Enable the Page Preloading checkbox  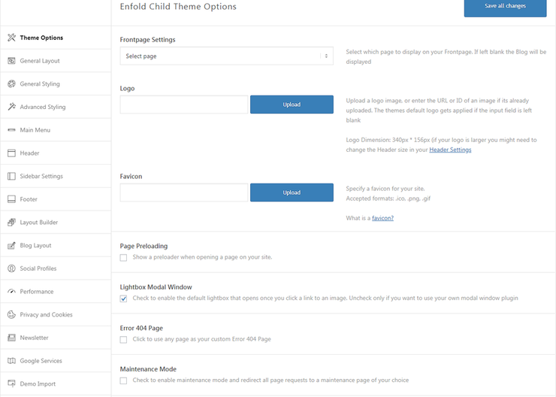[x=123, y=257]
